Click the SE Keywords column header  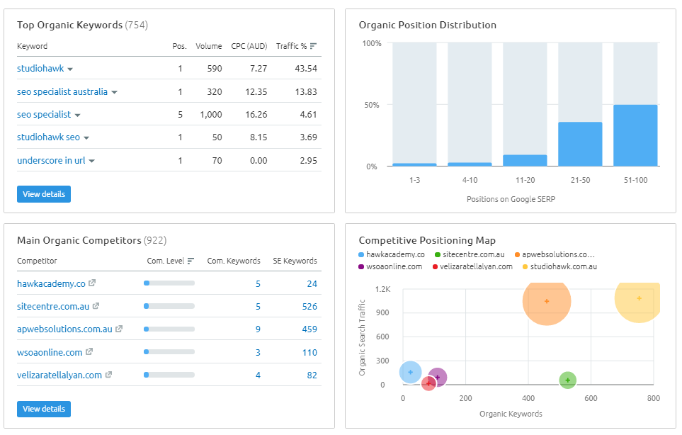[295, 261]
